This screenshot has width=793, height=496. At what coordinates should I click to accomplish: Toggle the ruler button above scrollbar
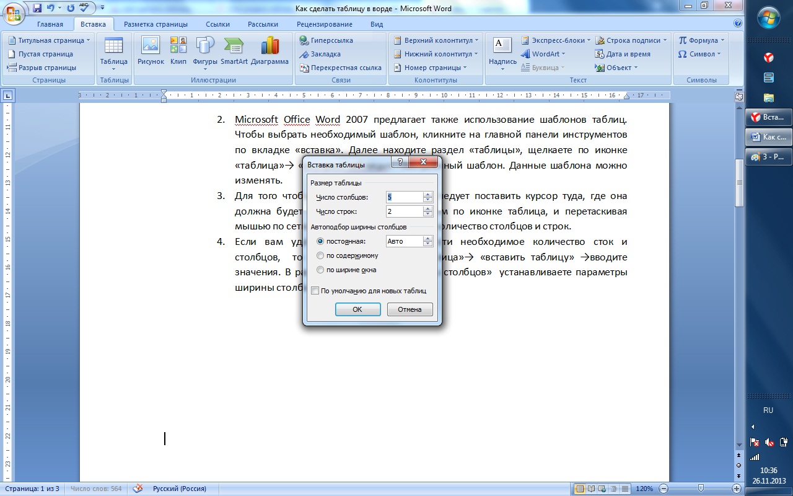[x=738, y=96]
